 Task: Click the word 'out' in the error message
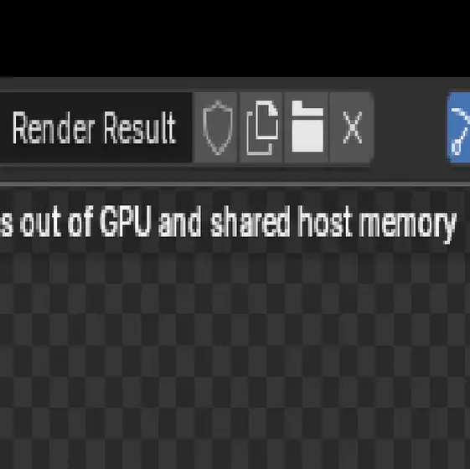tap(40, 224)
